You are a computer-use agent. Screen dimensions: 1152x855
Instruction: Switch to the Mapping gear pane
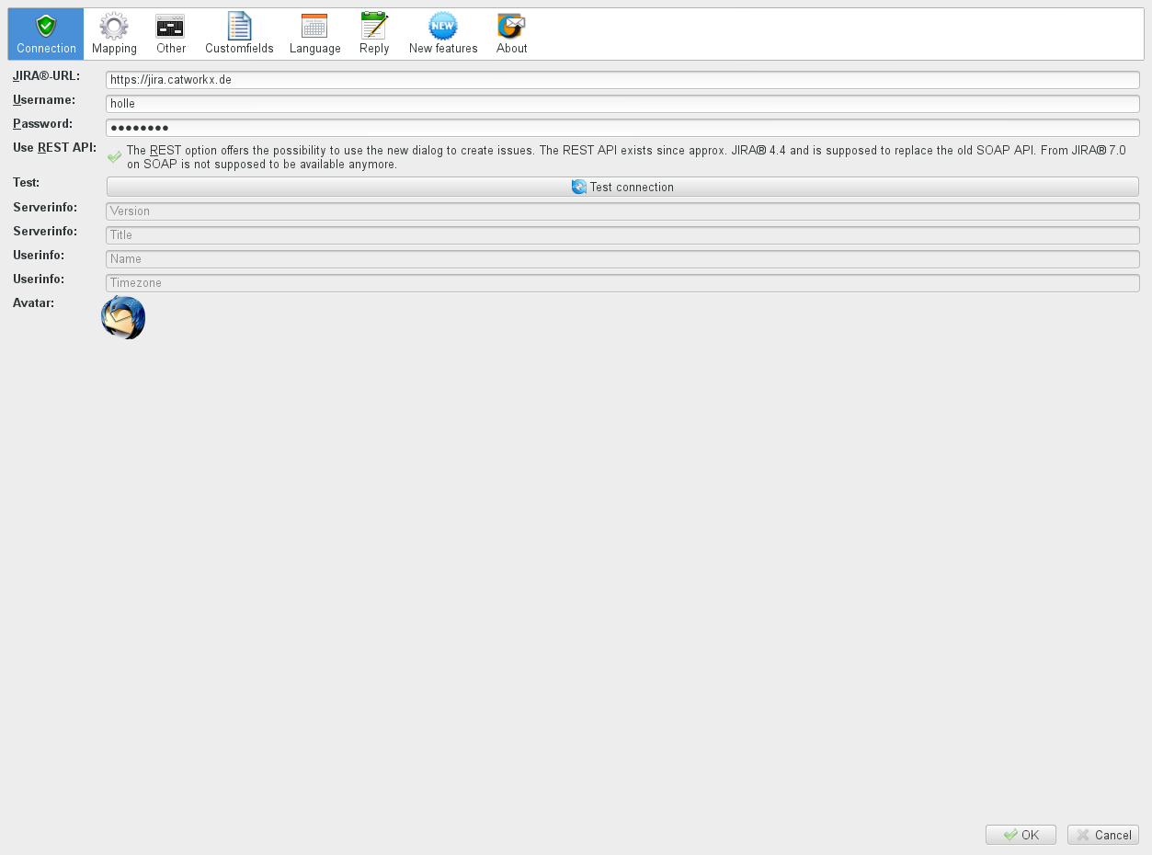point(114,34)
